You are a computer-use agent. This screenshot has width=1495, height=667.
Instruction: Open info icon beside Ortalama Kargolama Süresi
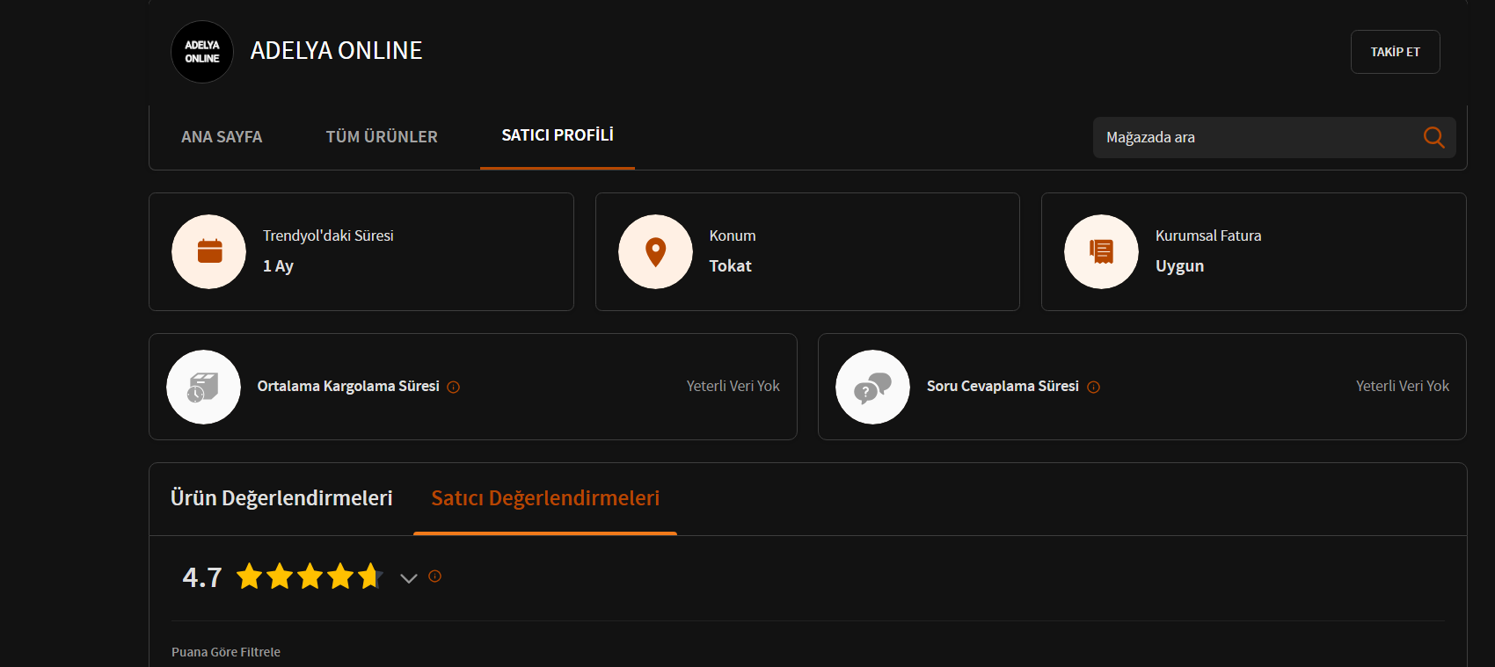[454, 387]
